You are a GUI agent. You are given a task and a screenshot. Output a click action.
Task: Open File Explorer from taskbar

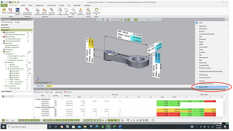tap(85, 127)
